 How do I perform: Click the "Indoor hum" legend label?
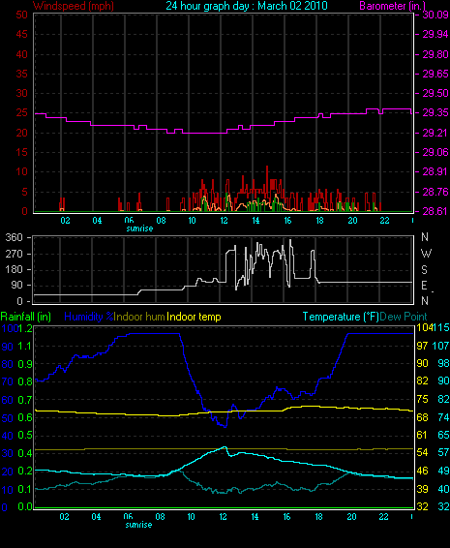pos(139,317)
